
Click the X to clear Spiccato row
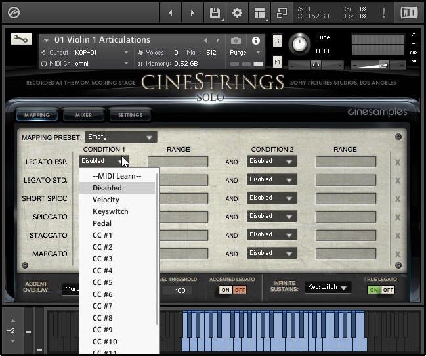pyautogui.click(x=398, y=217)
